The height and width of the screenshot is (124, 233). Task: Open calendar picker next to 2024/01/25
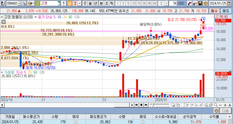229,3
